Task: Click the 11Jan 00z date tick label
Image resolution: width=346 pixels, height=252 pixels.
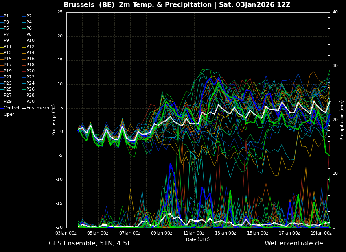Action: pos(193,233)
